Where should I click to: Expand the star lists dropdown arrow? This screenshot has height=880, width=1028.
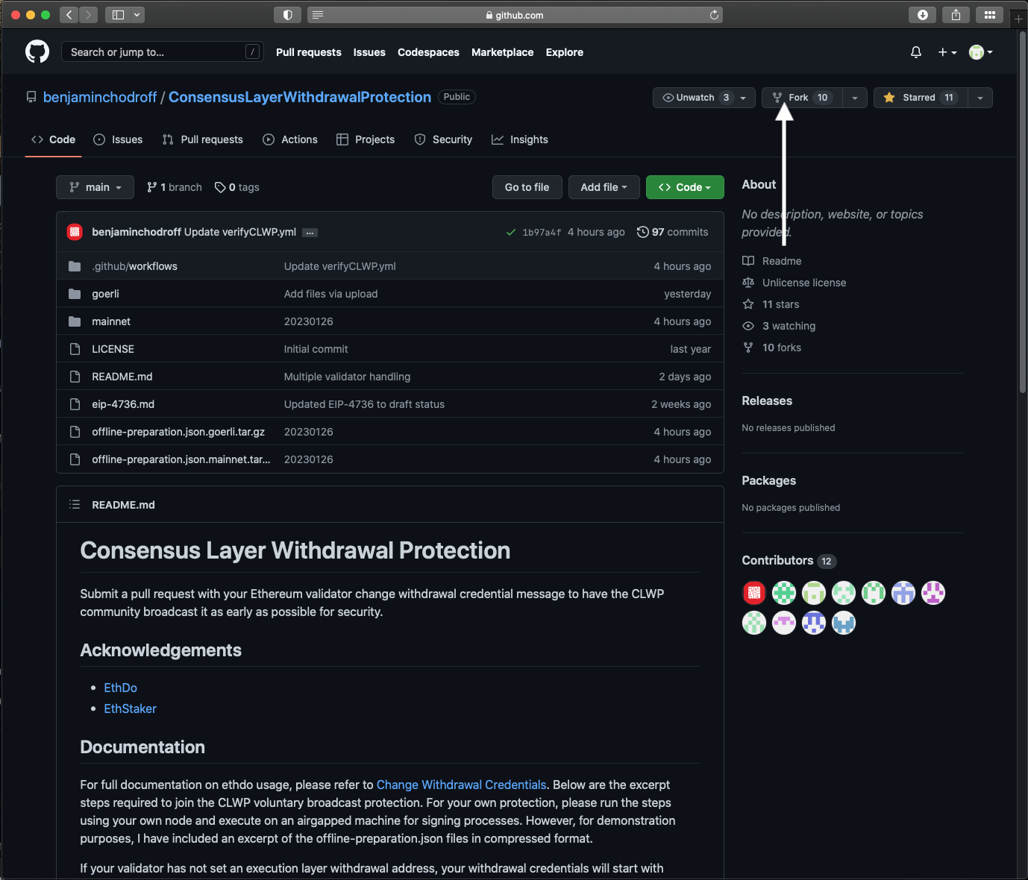pos(980,98)
